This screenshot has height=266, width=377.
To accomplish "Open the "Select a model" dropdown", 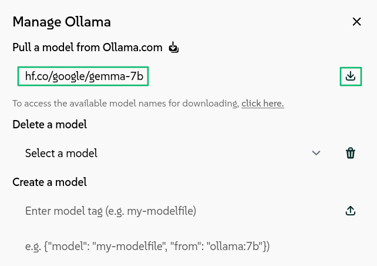I will coord(170,153).
